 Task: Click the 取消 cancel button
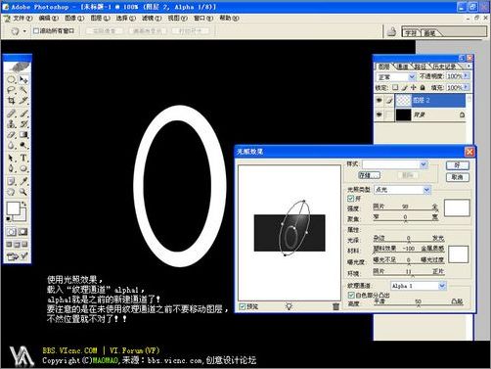coord(458,177)
